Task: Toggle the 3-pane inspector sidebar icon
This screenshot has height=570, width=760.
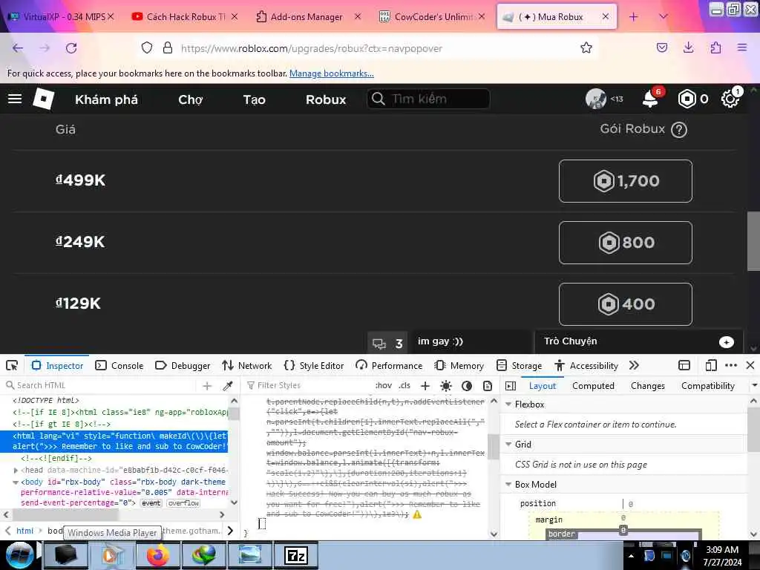Action: [511, 386]
